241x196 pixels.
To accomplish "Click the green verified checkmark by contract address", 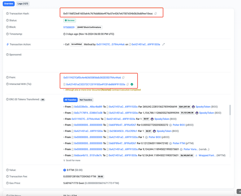I will (x=132, y=84).
